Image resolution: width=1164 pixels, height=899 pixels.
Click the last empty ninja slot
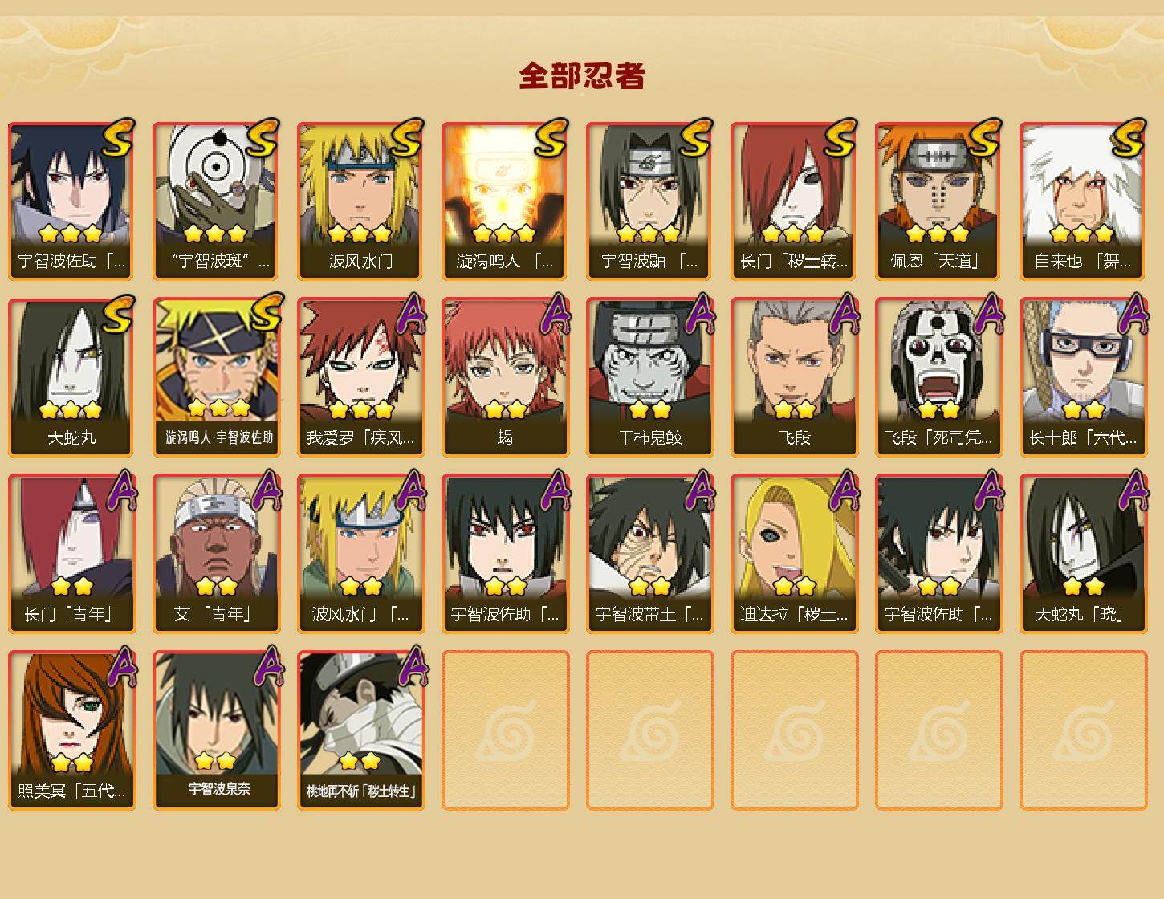coord(1083,730)
